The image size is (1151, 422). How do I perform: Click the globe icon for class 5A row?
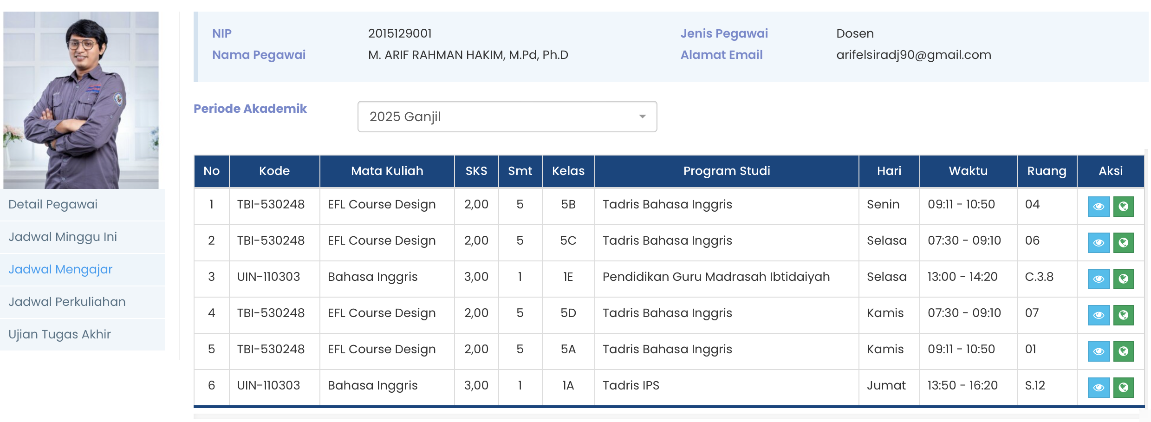pyautogui.click(x=1123, y=351)
